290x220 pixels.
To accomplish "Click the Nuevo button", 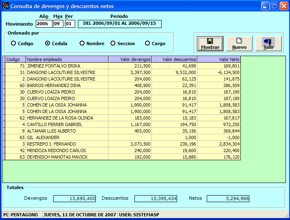I will pyautogui.click(x=239, y=44).
